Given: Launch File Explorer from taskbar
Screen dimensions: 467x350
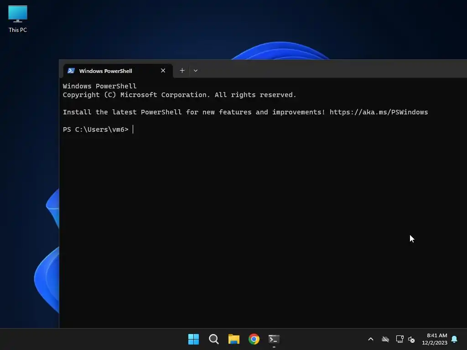Looking at the screenshot, I should click(234, 339).
